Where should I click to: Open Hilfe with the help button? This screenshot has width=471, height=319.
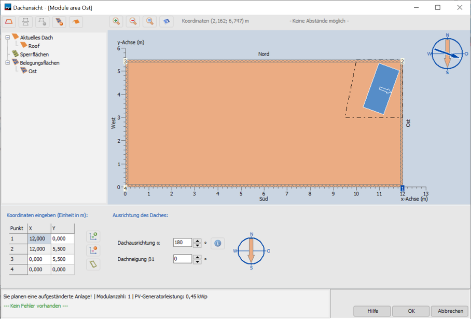coord(372,311)
